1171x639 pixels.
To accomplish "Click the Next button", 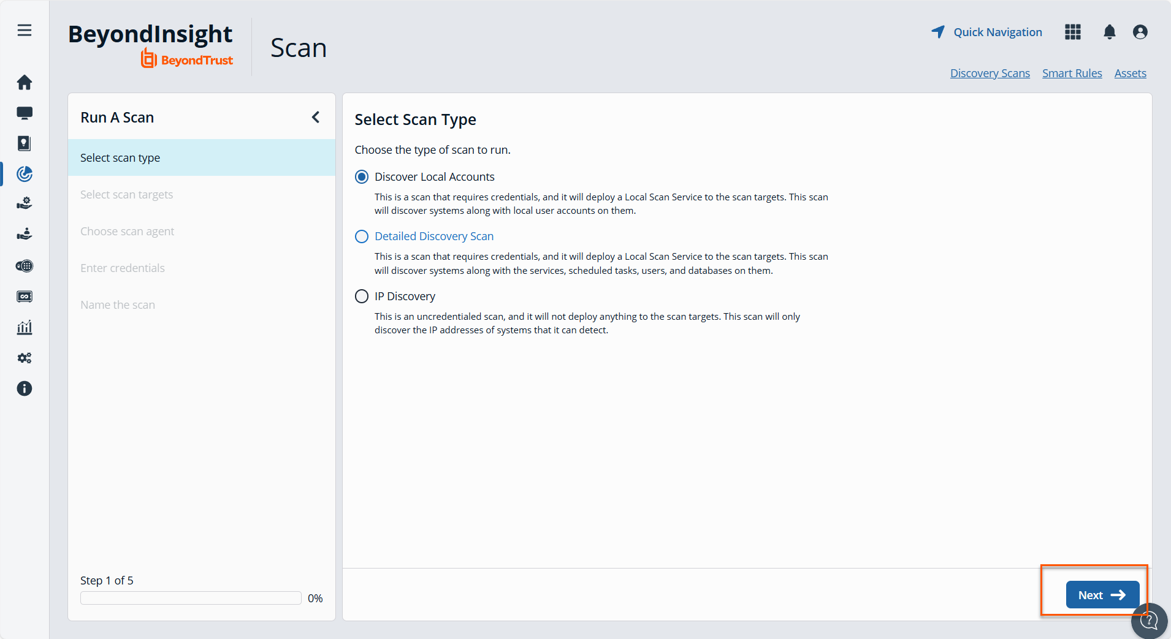I will pyautogui.click(x=1102, y=595).
